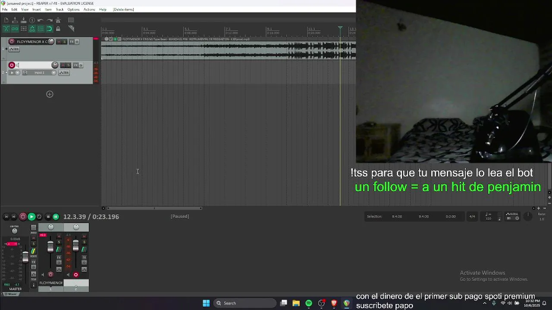Open track 2 input FX button
The width and height of the screenshot is (552, 310).
[x=25, y=72]
